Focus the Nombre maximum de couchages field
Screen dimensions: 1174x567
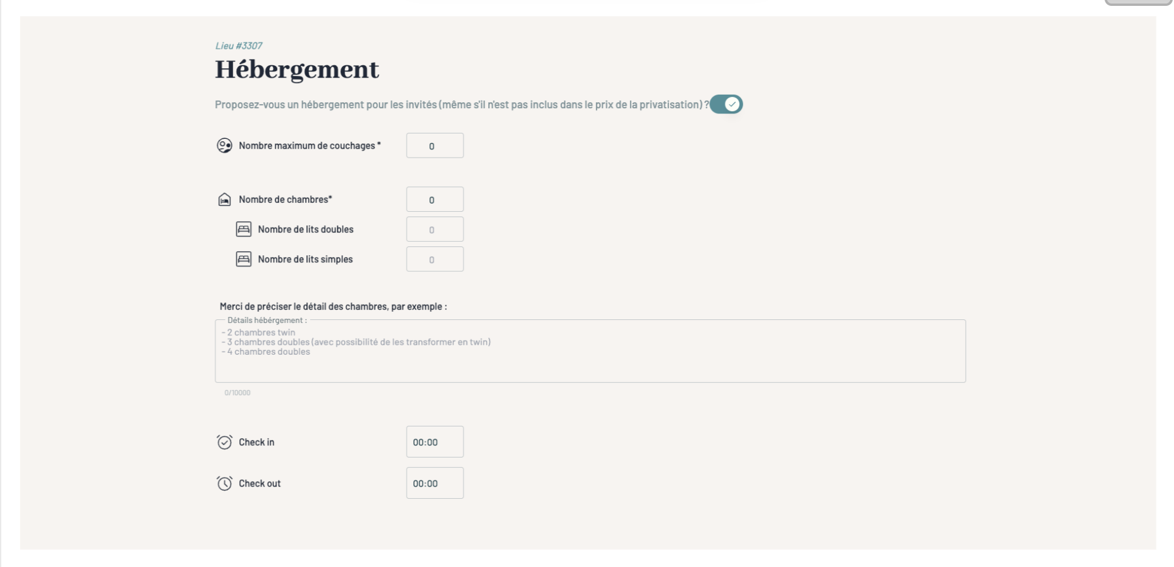(435, 146)
